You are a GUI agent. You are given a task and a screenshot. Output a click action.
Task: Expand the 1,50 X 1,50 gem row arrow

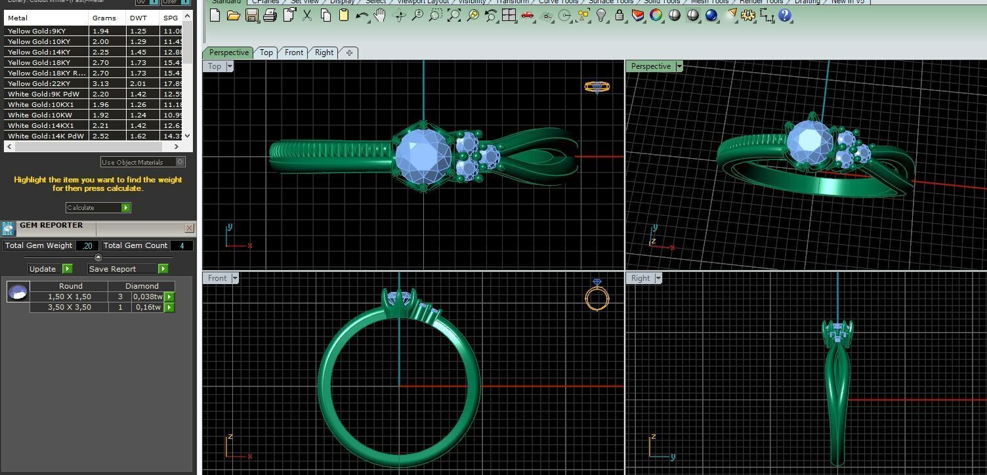coord(170,297)
